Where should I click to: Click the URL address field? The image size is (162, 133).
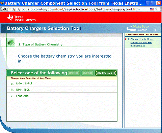(x=78, y=9)
